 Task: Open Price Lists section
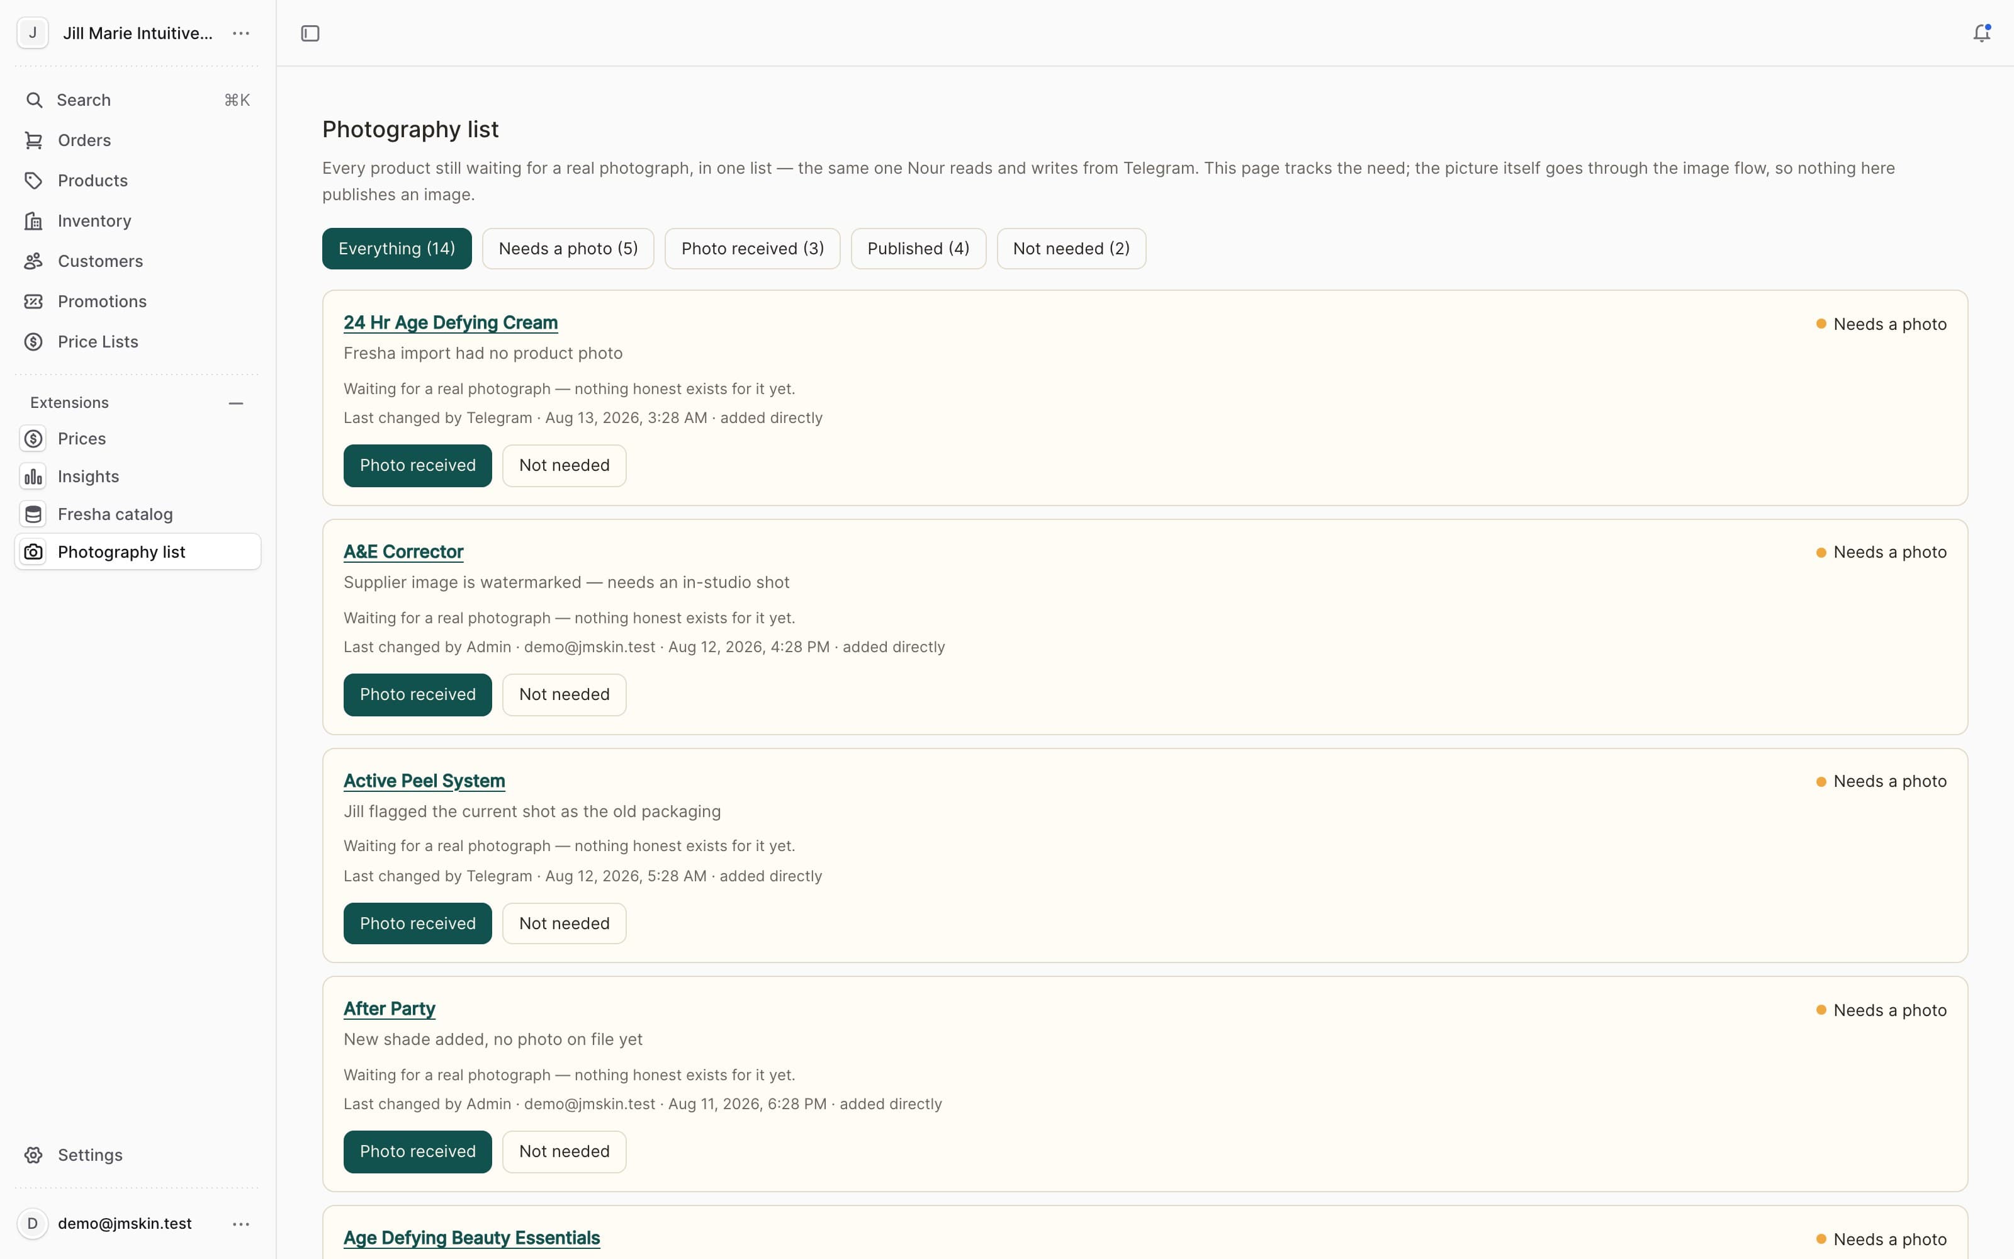[x=98, y=341]
